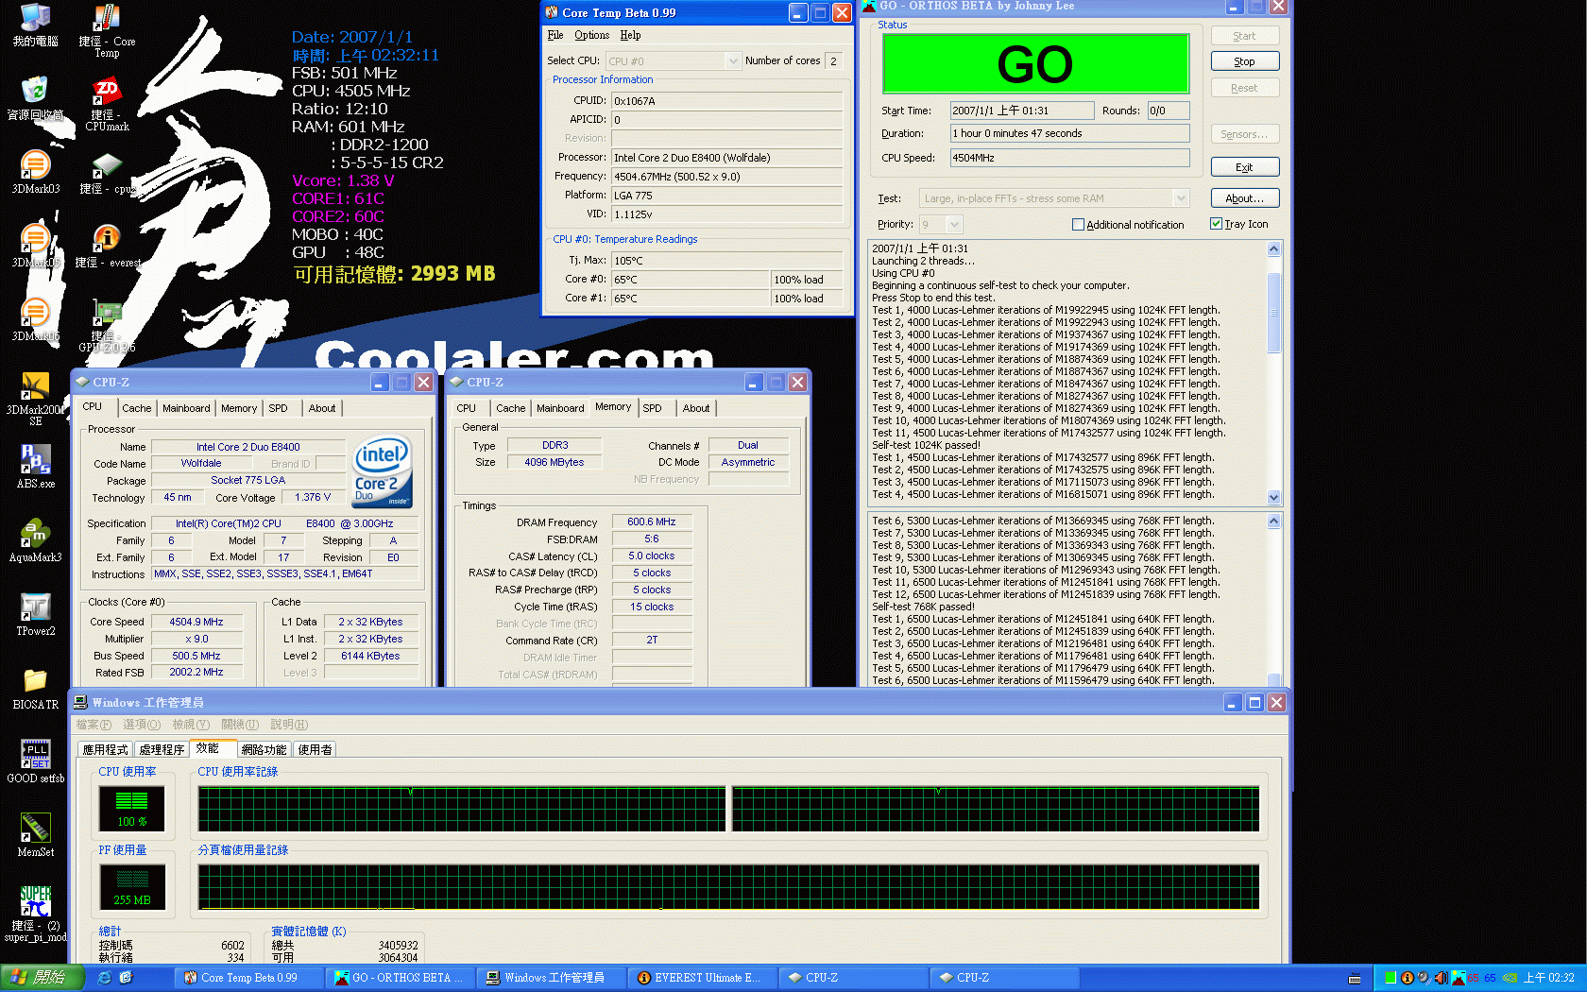Image resolution: width=1587 pixels, height=992 pixels.
Task: Open the Priority dropdown in ORTHOS
Action: pos(954,225)
